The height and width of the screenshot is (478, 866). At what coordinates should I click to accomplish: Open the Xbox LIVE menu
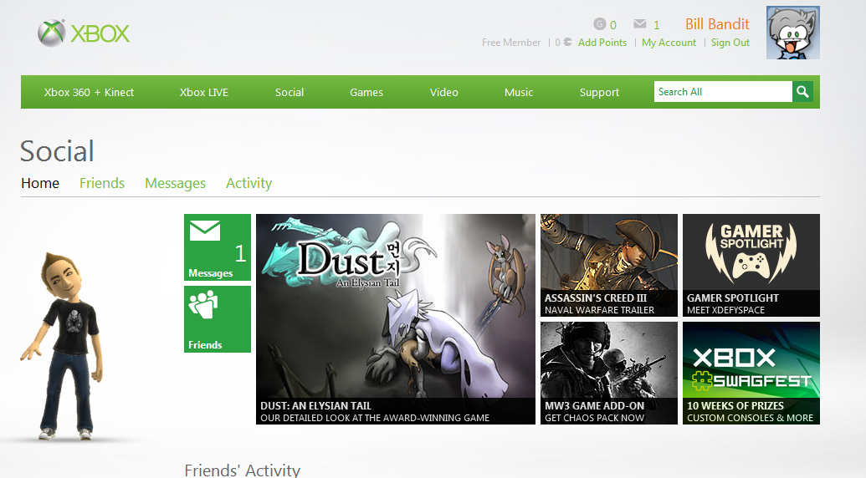[204, 92]
